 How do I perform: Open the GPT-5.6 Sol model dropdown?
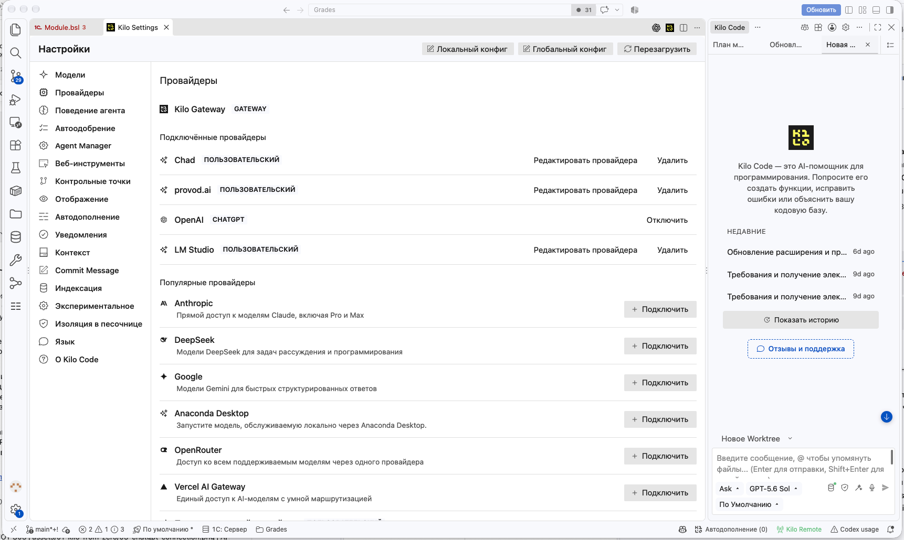click(x=773, y=489)
